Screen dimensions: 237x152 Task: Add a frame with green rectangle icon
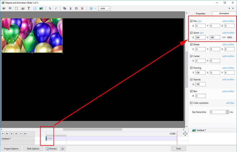click(x=16, y=8)
